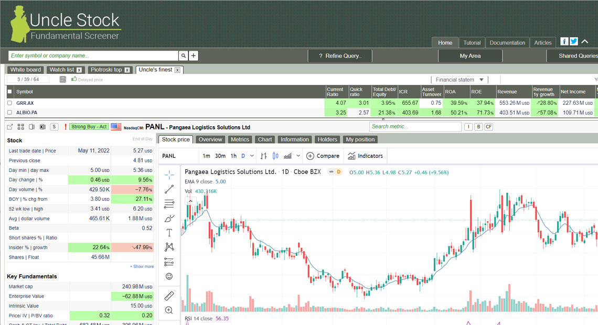Click the Twitter share icon

(x=575, y=41)
